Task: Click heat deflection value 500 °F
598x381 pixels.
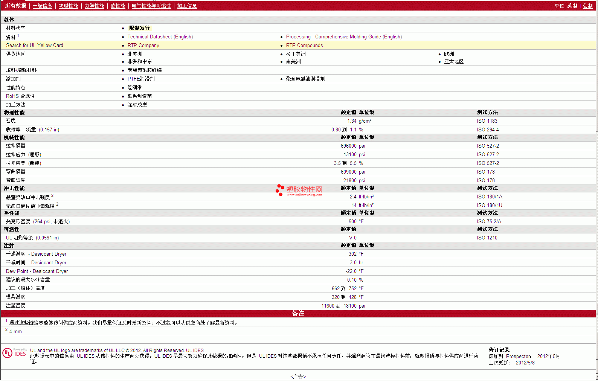Action: 356,221
